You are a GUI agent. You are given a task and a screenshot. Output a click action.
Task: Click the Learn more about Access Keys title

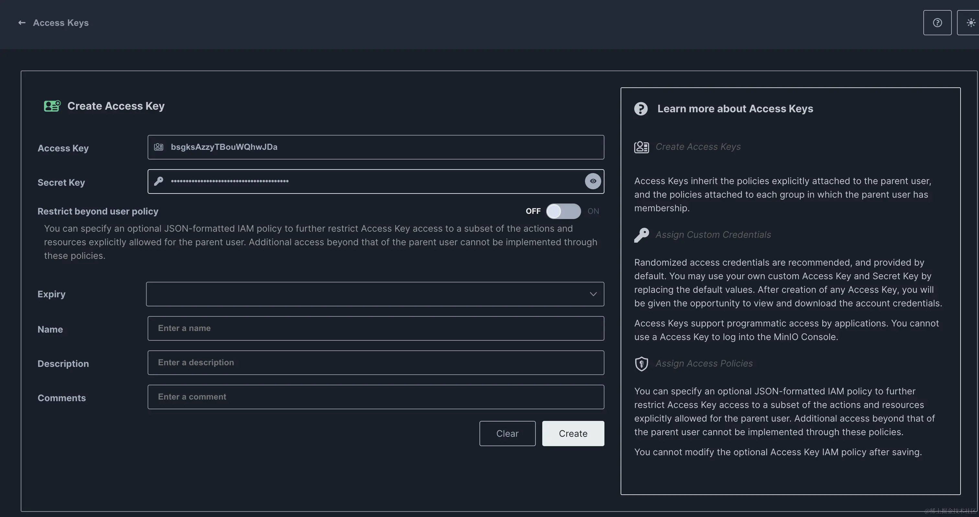[735, 109]
